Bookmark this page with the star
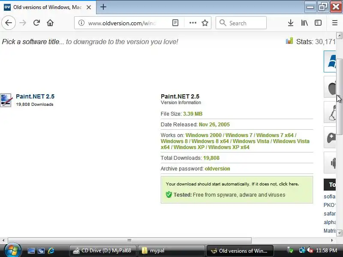This screenshot has width=343, height=257. click(205, 23)
